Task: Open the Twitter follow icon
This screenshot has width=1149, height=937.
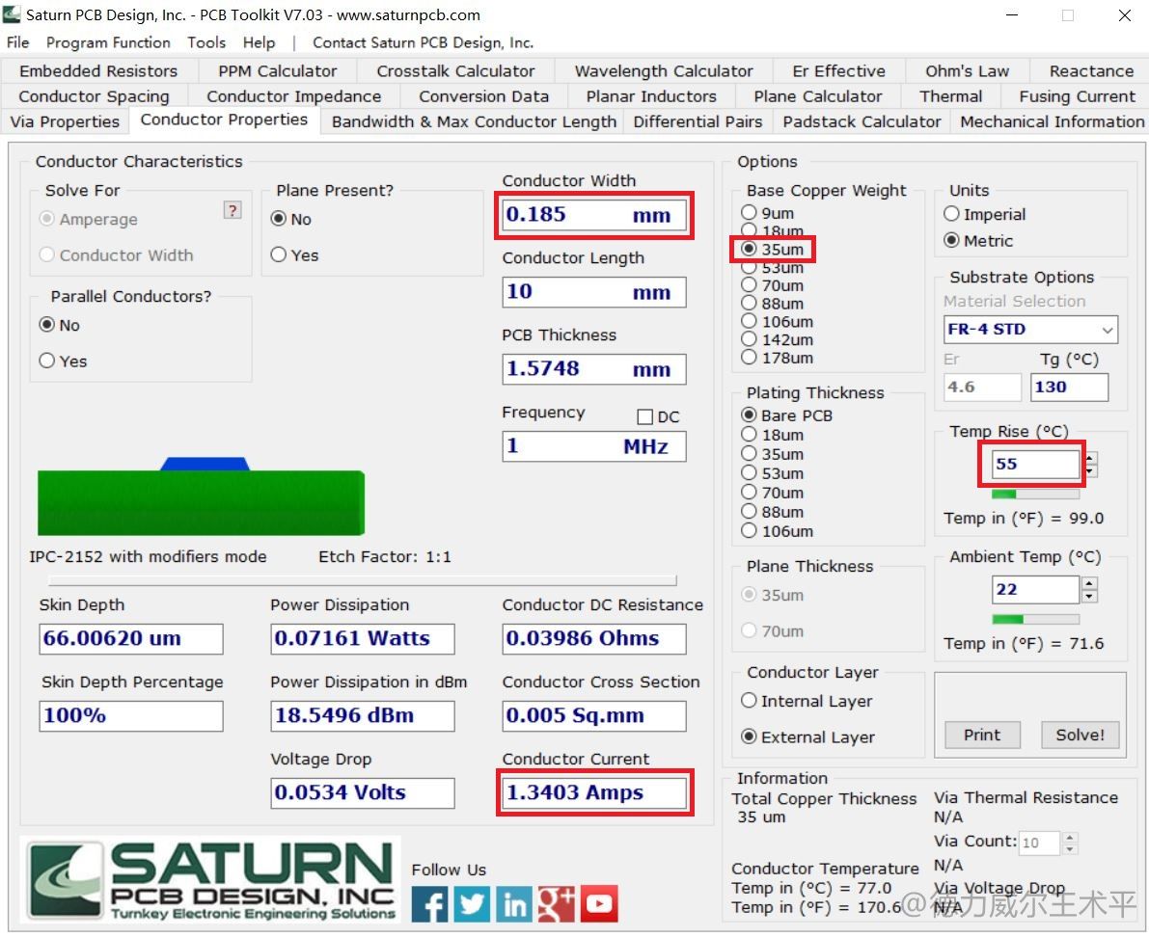Action: click(x=473, y=904)
